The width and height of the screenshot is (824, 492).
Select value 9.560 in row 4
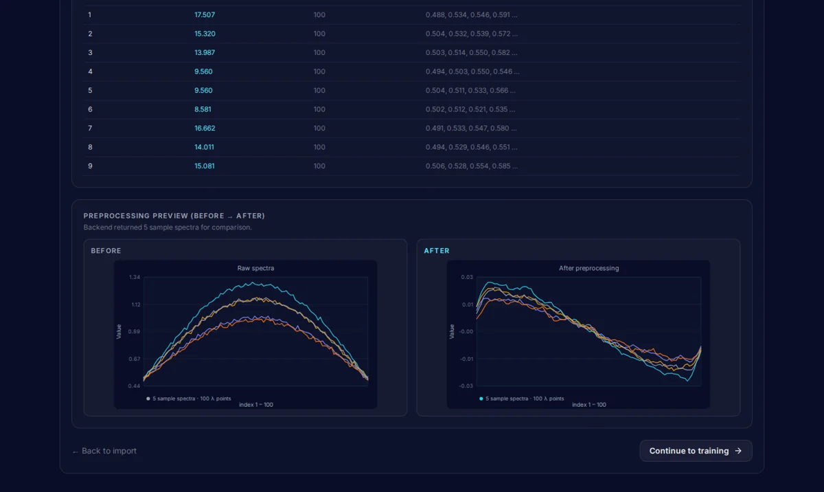(203, 71)
